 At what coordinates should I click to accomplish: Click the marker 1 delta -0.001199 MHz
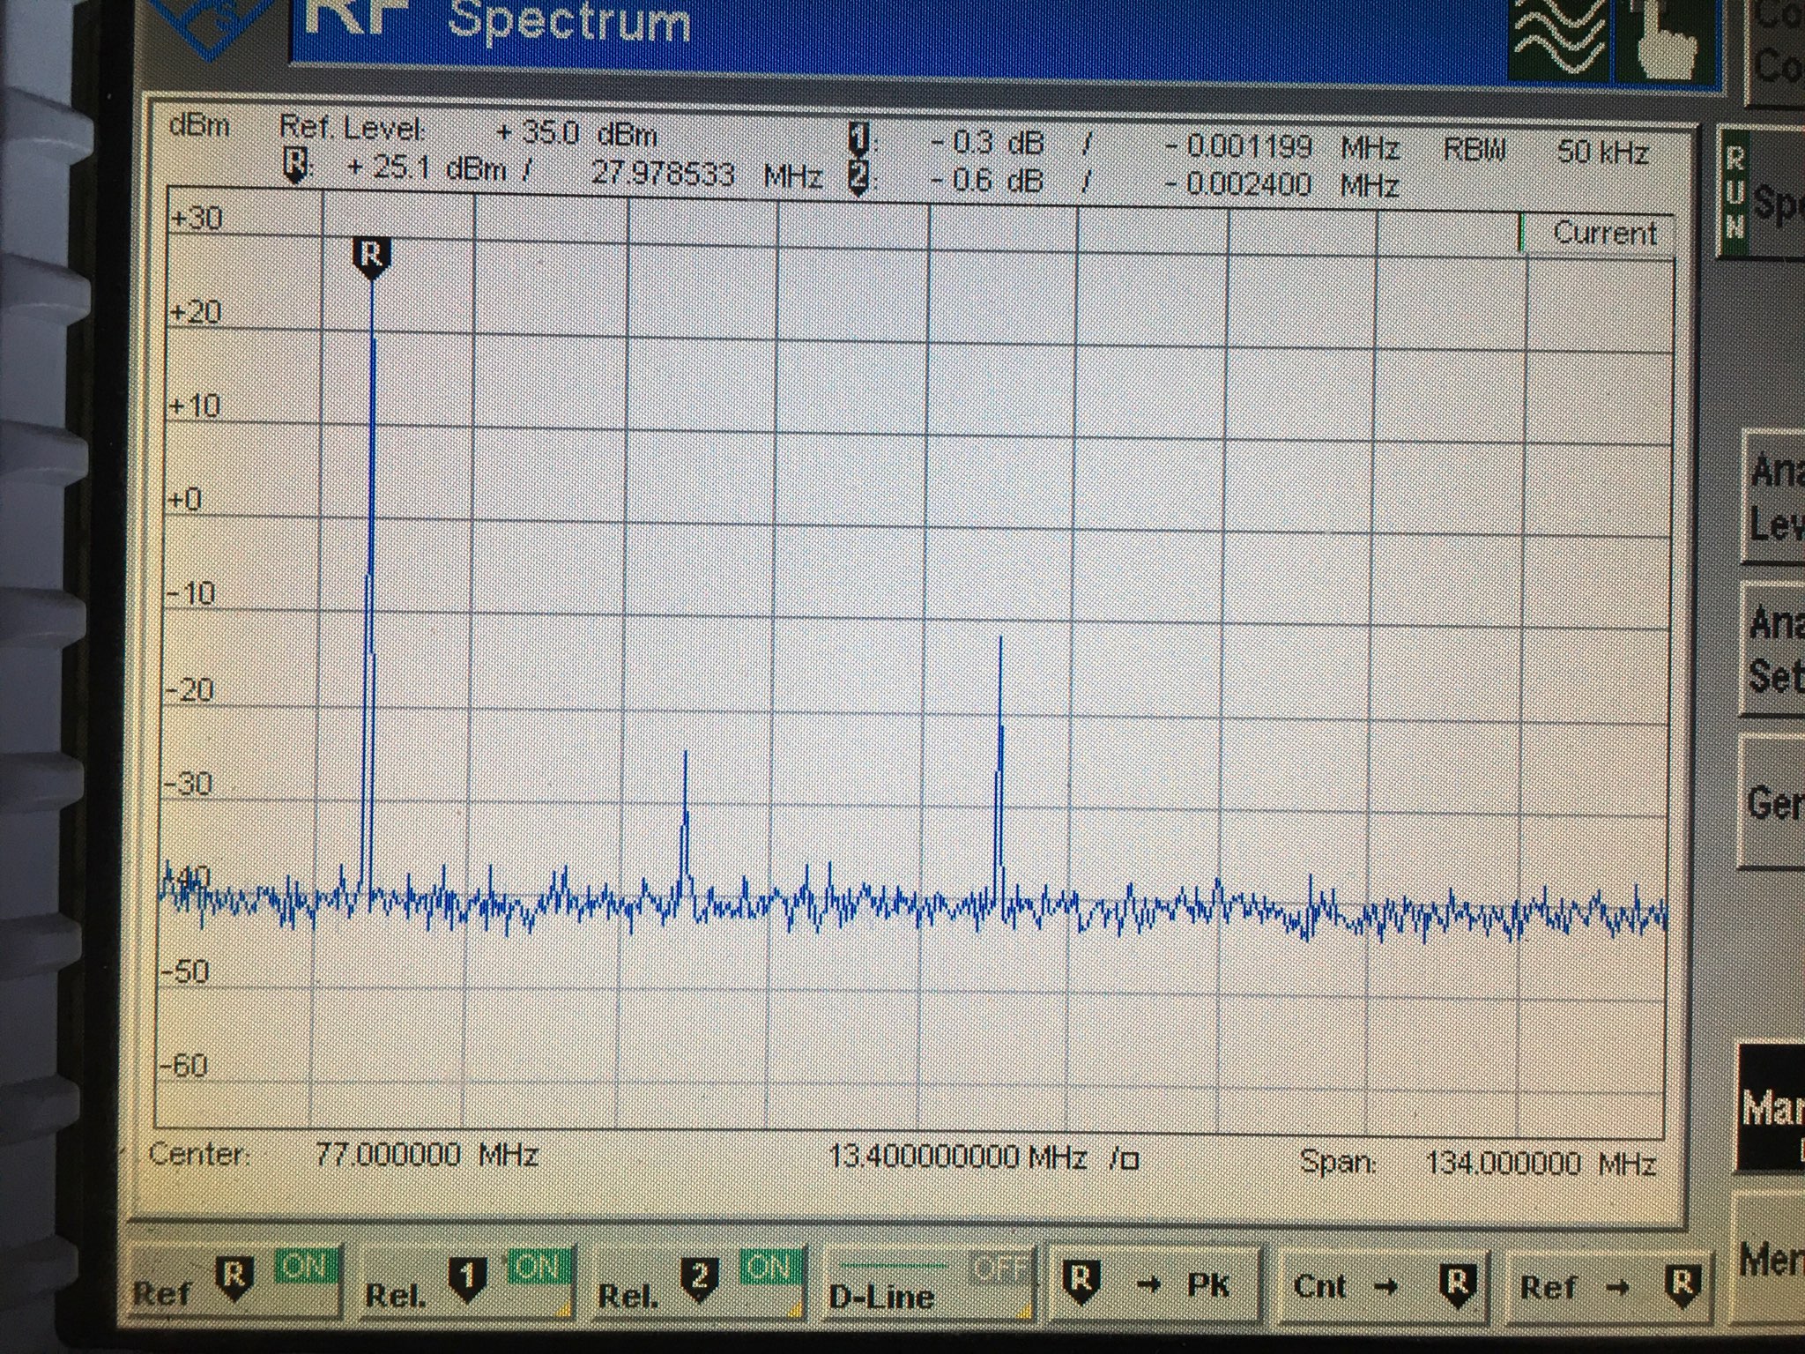pos(1281,147)
